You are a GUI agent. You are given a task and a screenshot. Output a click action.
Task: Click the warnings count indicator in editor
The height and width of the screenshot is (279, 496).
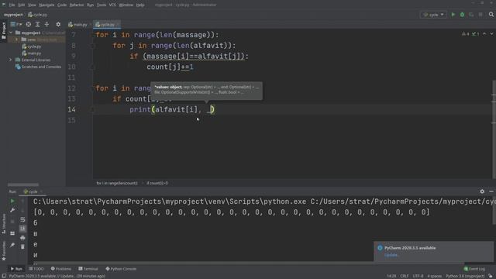[x=466, y=34]
